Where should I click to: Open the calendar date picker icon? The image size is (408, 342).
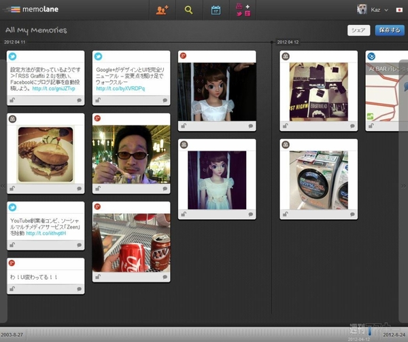[216, 10]
